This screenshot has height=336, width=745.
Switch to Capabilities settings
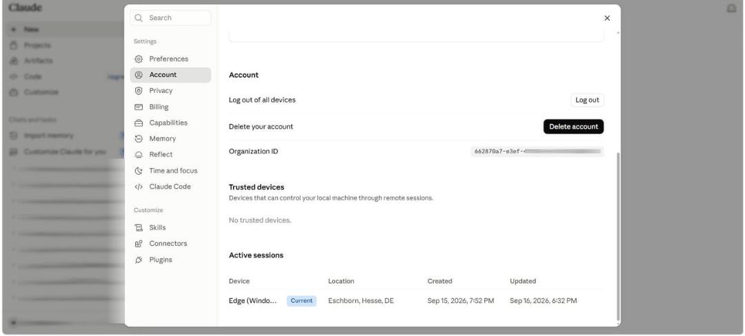click(x=170, y=123)
